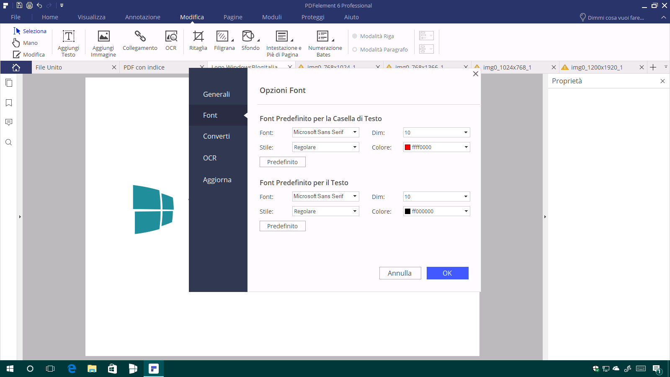This screenshot has width=670, height=377.
Task: Click Aggiungi Immagine tool
Action: 103,44
